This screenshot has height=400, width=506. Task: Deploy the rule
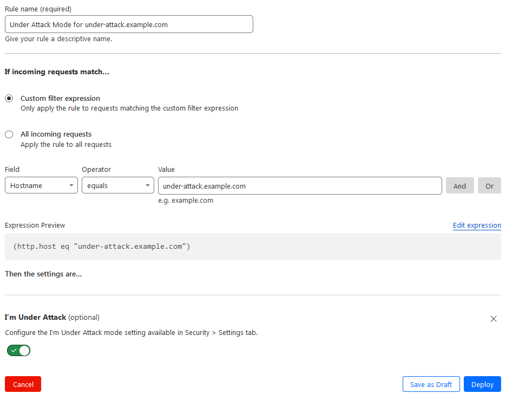coord(482,384)
